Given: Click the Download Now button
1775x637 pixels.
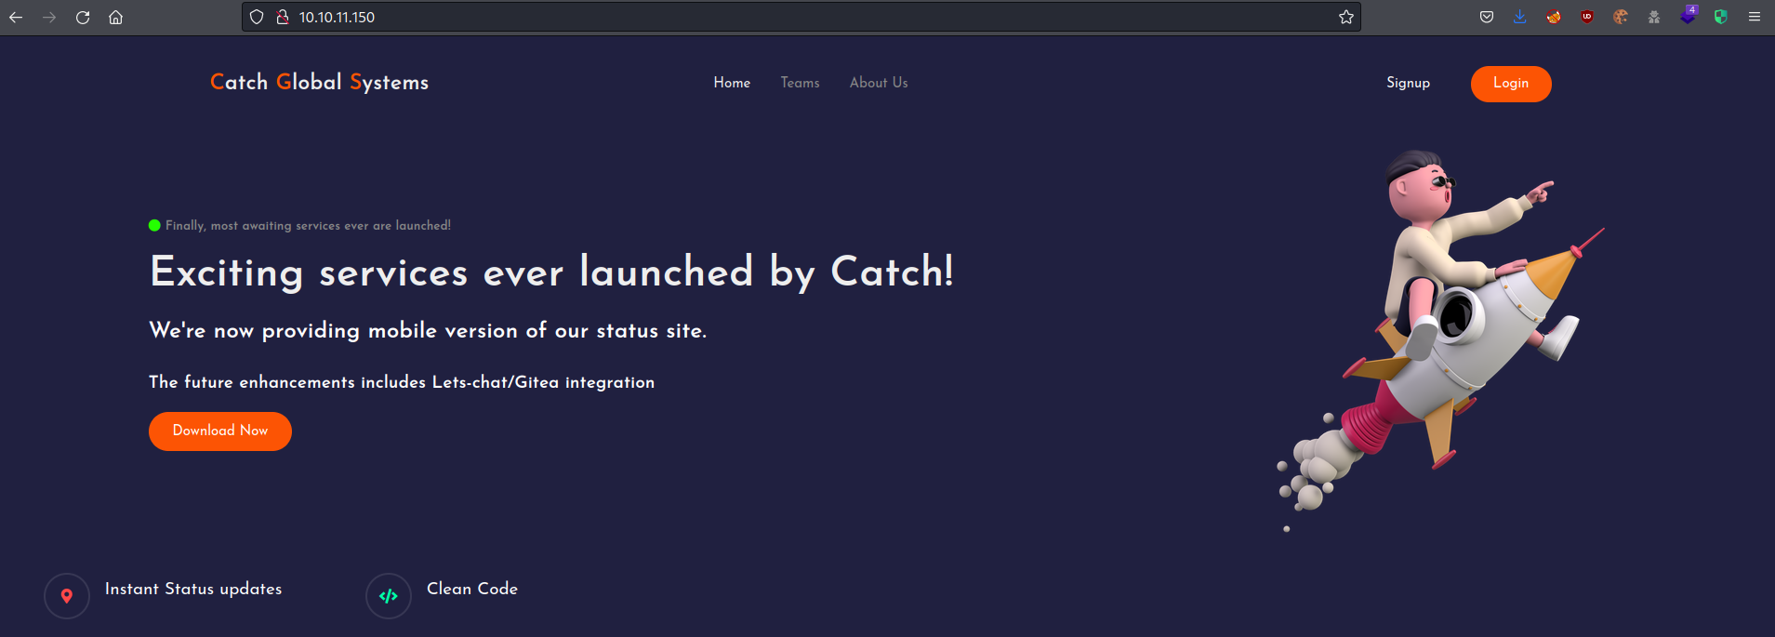Looking at the screenshot, I should click(x=220, y=431).
